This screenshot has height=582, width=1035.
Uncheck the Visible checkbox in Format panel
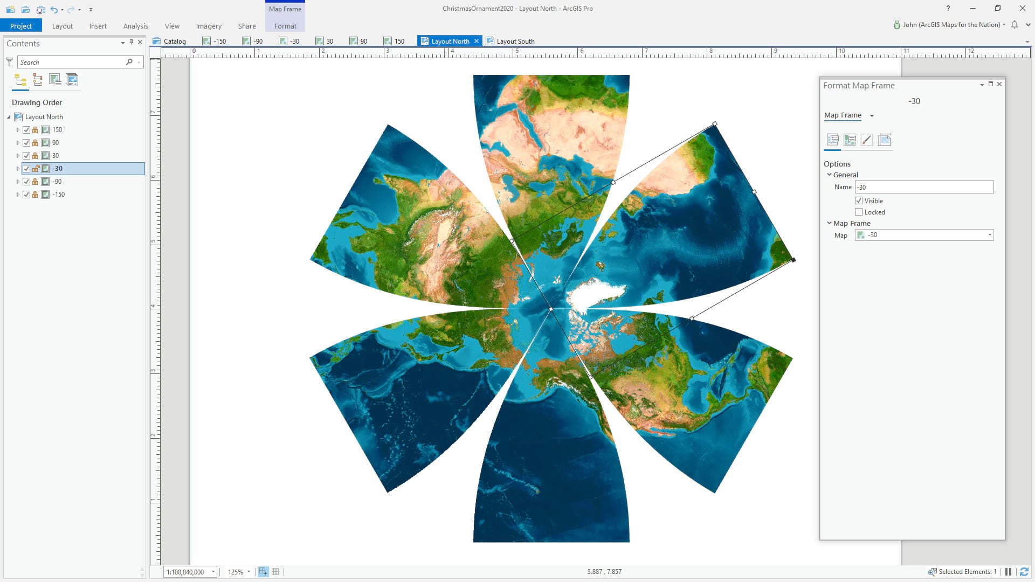point(859,200)
